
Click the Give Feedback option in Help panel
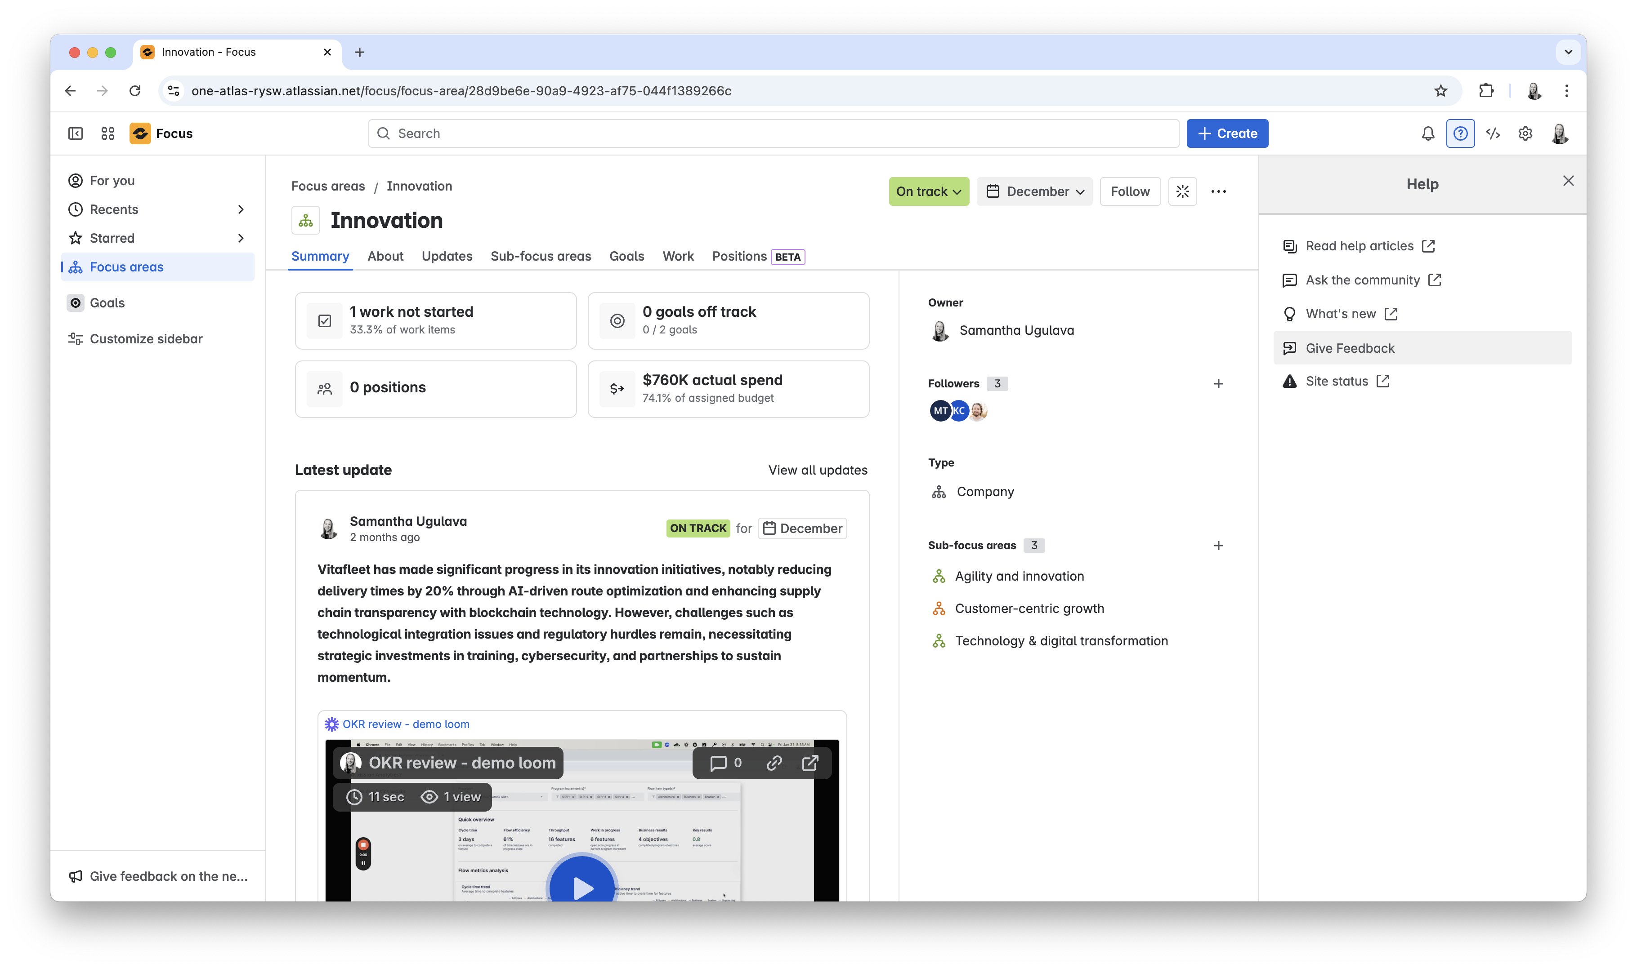click(1350, 348)
